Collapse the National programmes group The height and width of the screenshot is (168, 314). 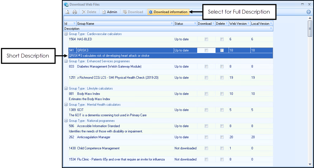tap(66, 121)
